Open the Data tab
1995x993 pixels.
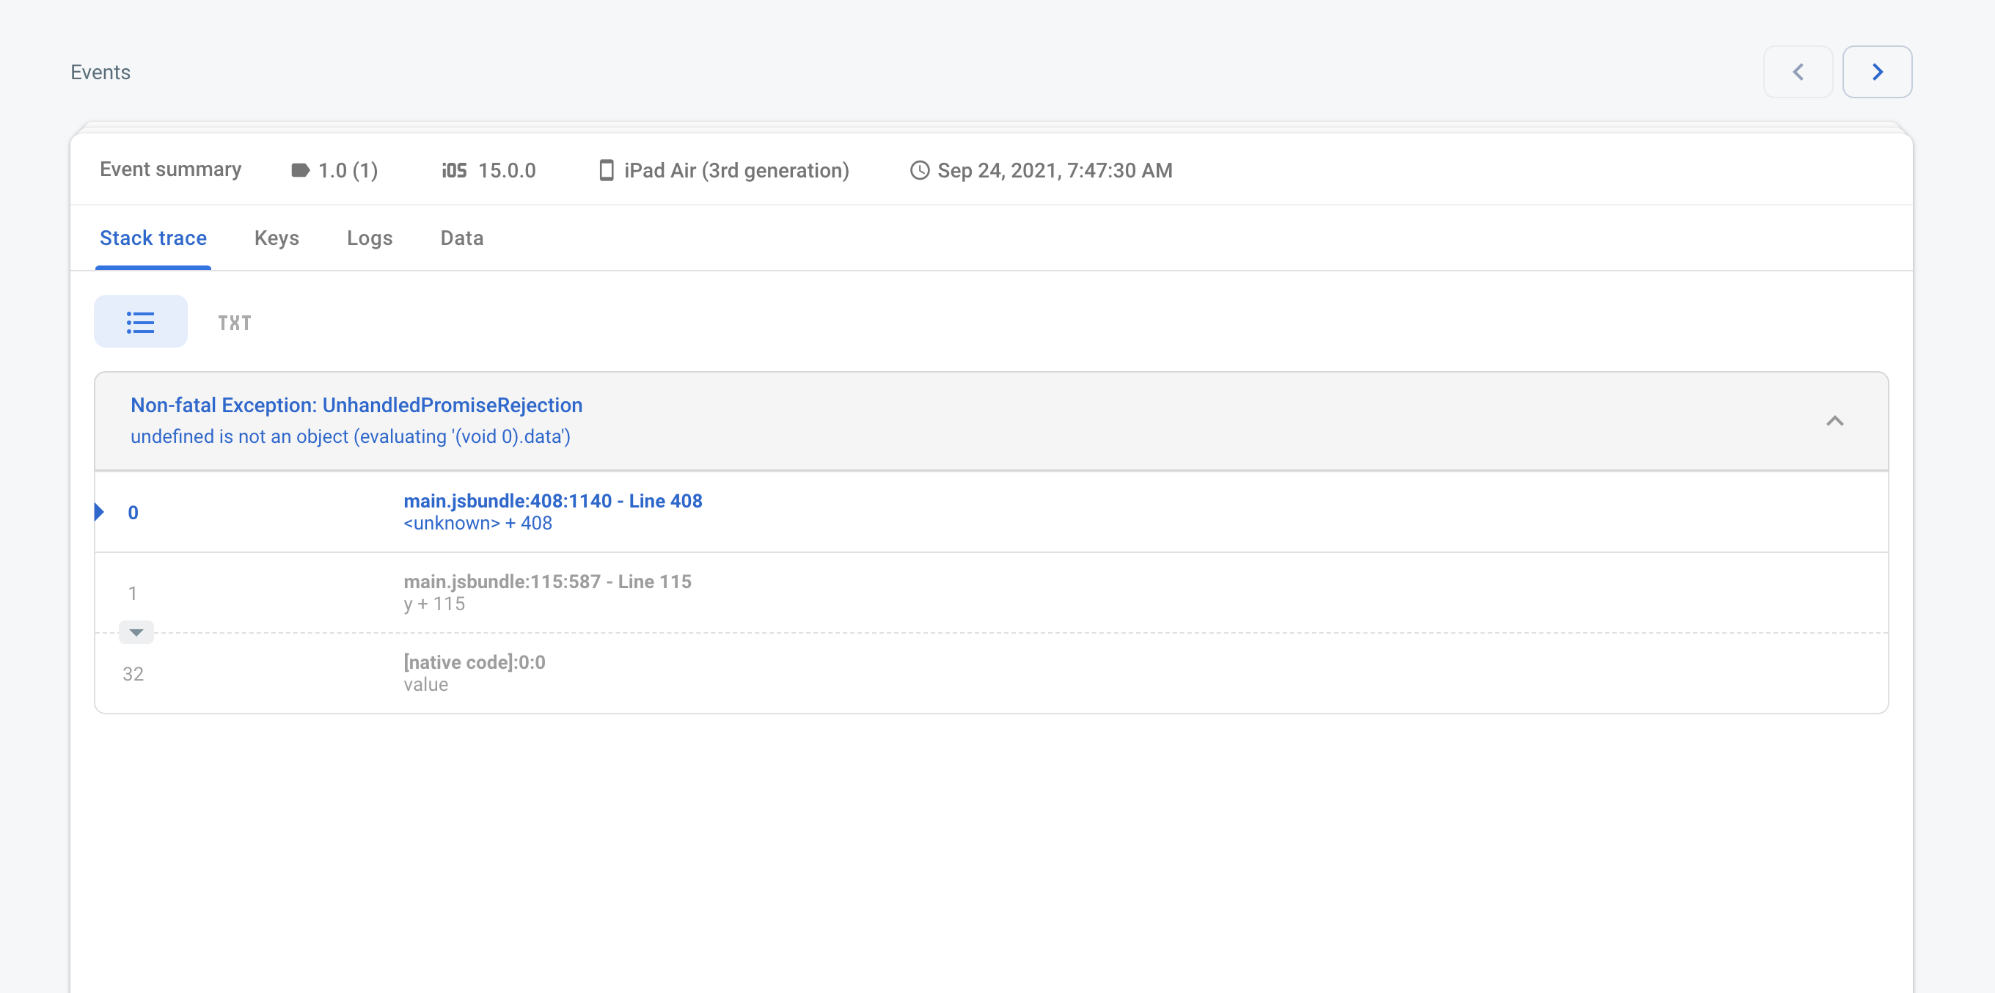[461, 238]
